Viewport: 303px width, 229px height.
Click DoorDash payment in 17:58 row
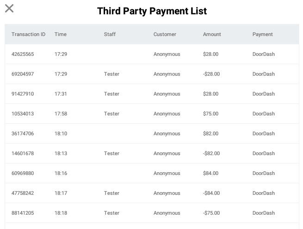(264, 114)
